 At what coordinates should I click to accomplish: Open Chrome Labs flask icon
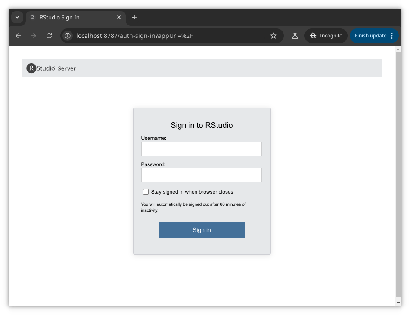(295, 36)
